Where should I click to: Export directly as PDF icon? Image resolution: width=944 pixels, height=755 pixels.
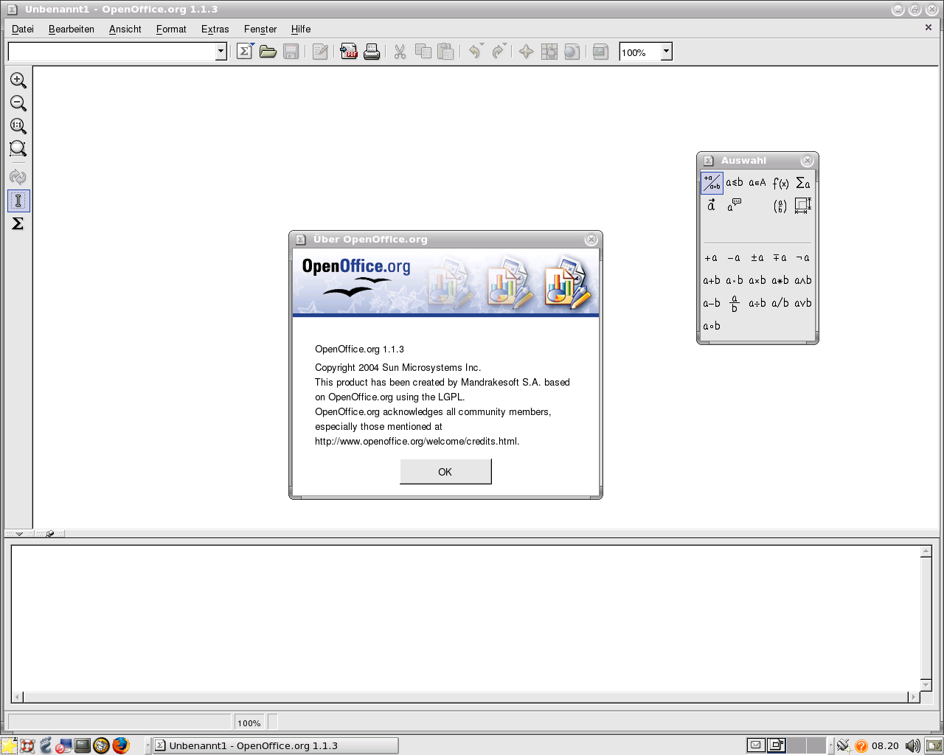349,52
